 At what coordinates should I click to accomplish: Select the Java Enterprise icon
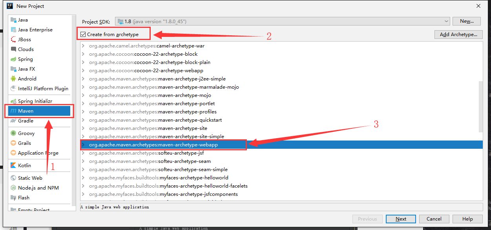click(x=13, y=30)
